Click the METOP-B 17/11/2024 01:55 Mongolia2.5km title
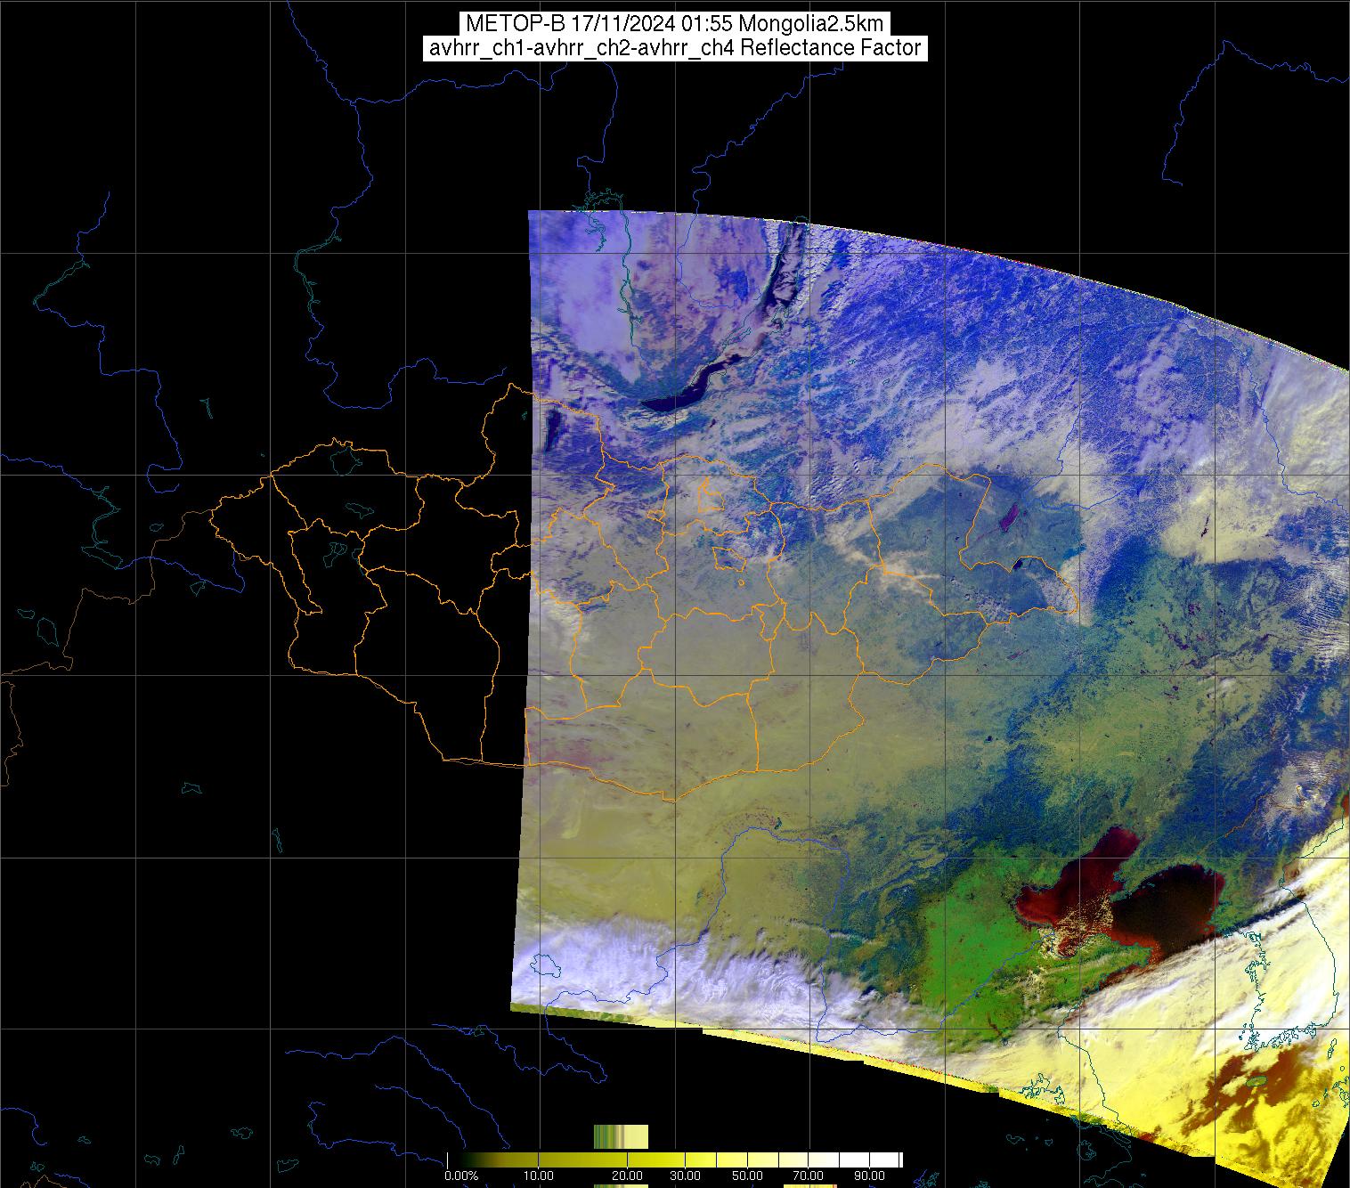 (x=674, y=23)
